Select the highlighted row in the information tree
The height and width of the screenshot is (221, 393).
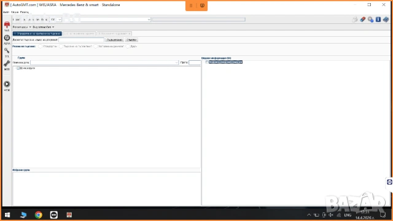point(225,62)
